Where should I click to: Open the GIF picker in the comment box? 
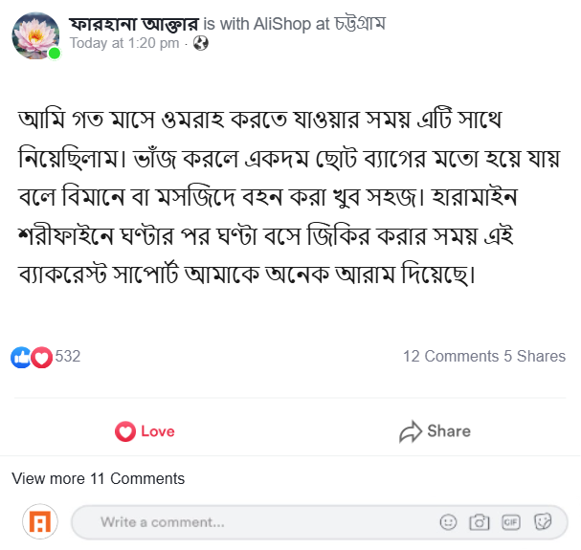tap(511, 522)
